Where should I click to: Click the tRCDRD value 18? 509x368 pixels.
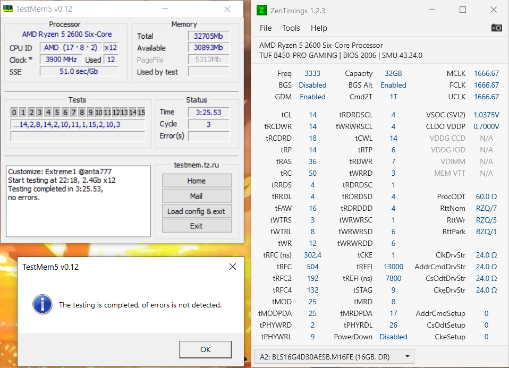coord(312,138)
